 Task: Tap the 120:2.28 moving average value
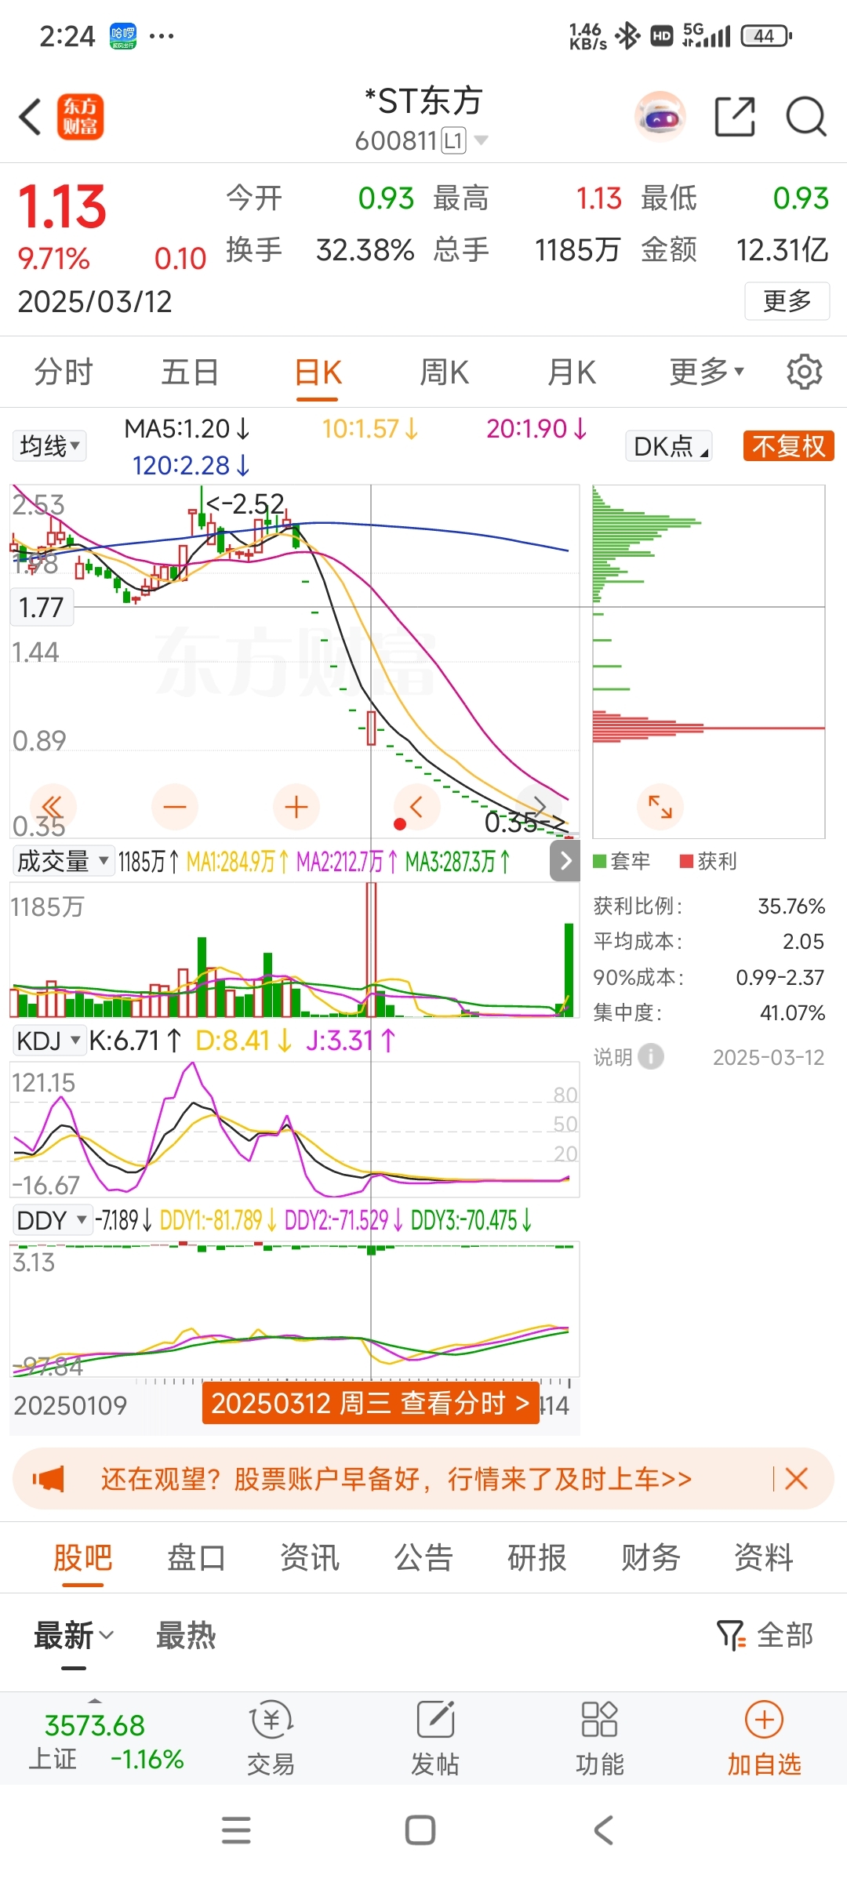pos(191,465)
